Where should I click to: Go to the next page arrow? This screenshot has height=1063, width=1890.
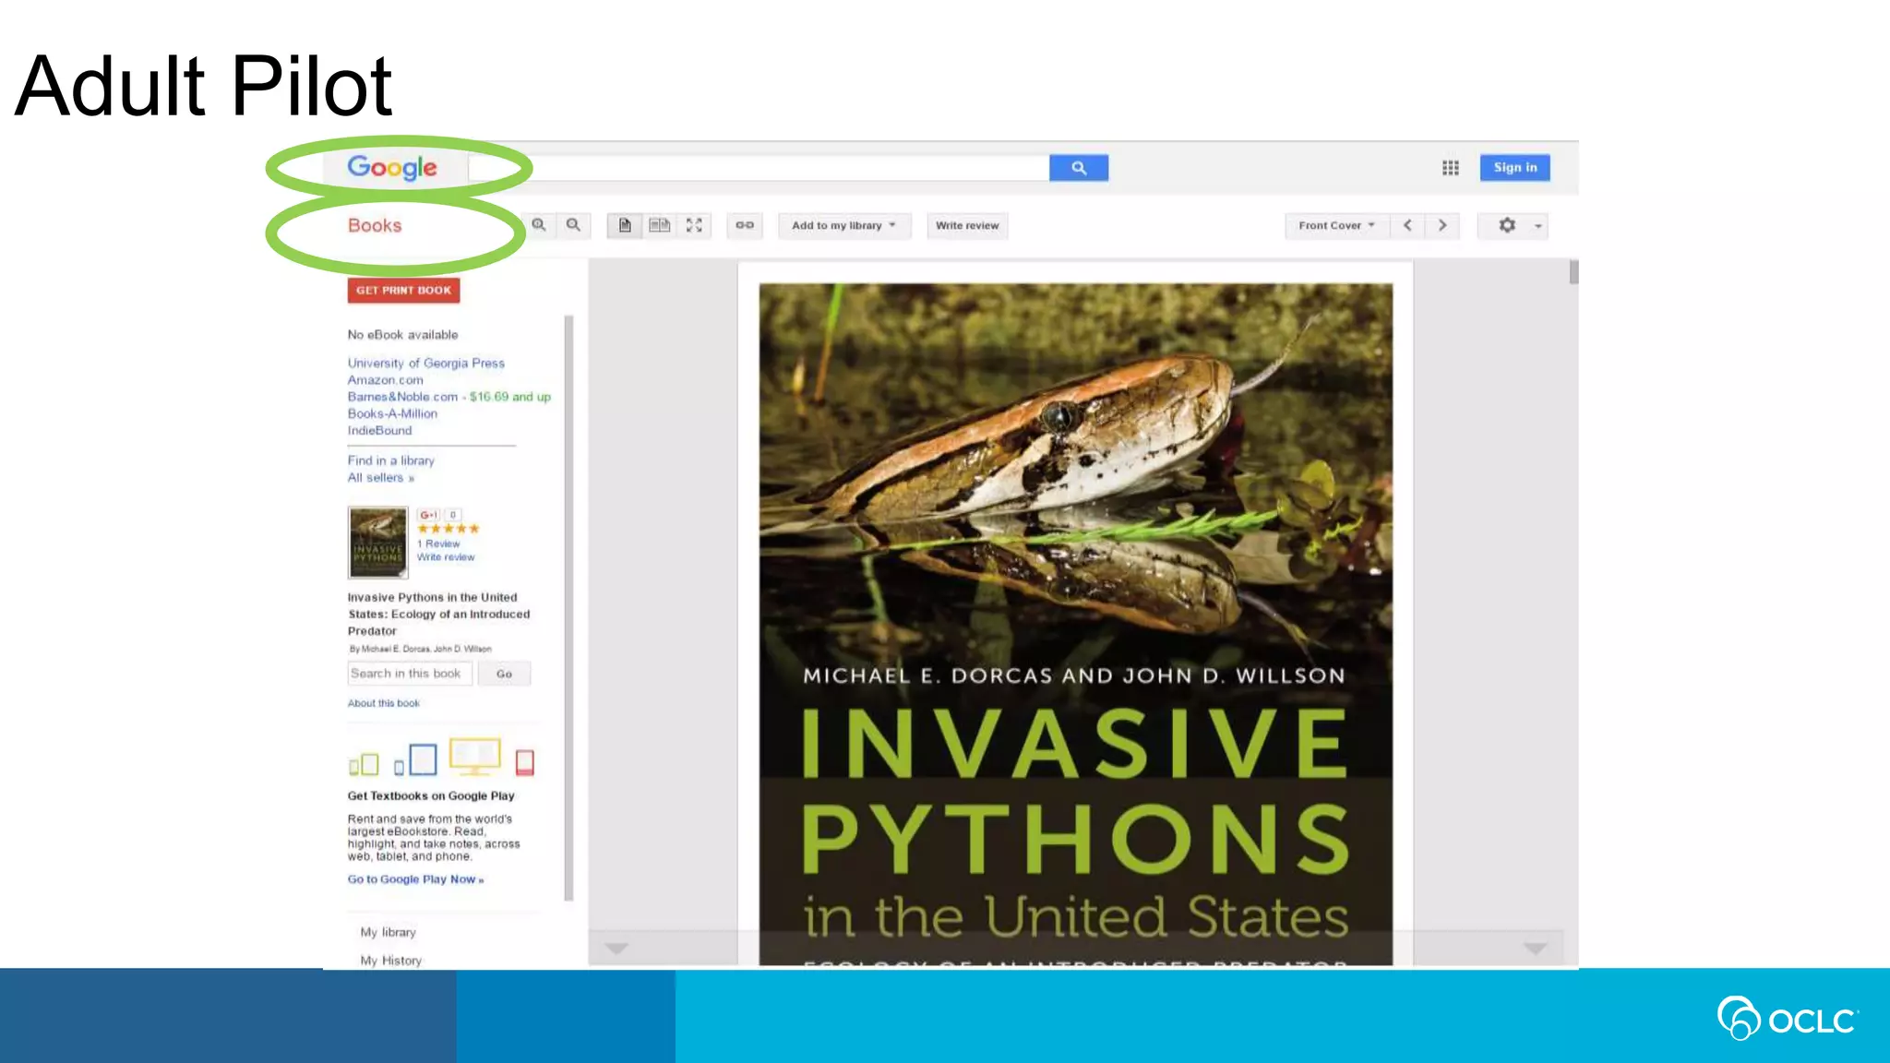1441,225
